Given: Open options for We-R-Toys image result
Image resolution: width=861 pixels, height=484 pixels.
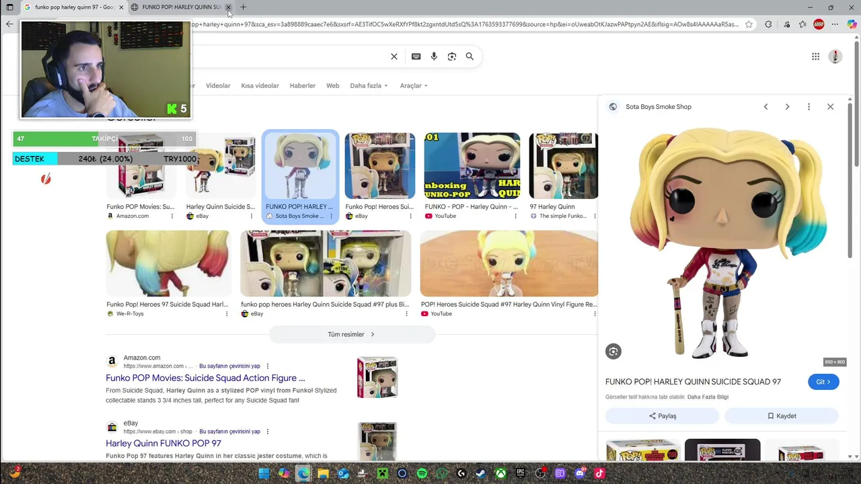Looking at the screenshot, I should click(x=226, y=314).
